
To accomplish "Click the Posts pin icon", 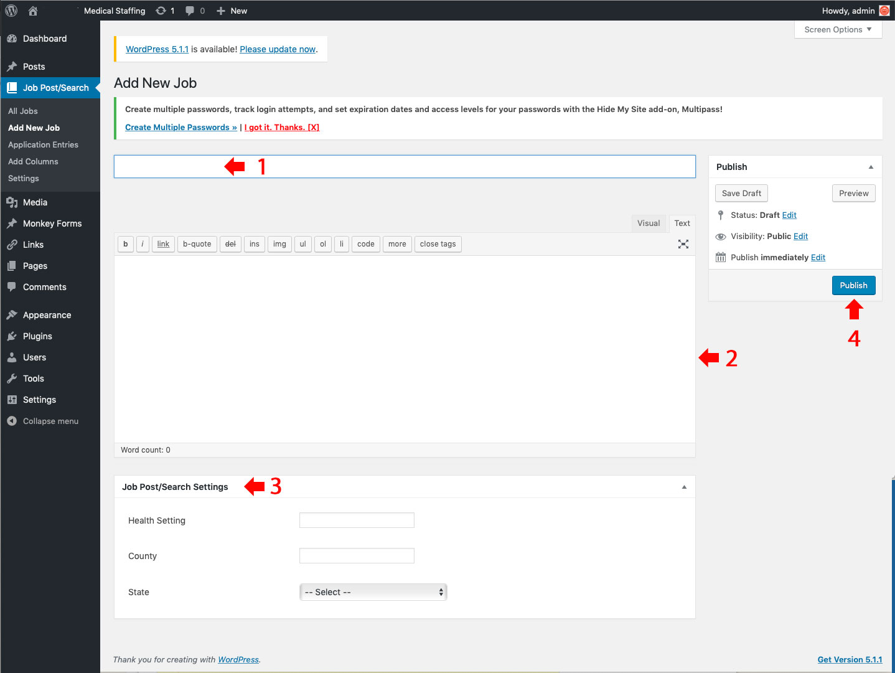I will click(12, 67).
